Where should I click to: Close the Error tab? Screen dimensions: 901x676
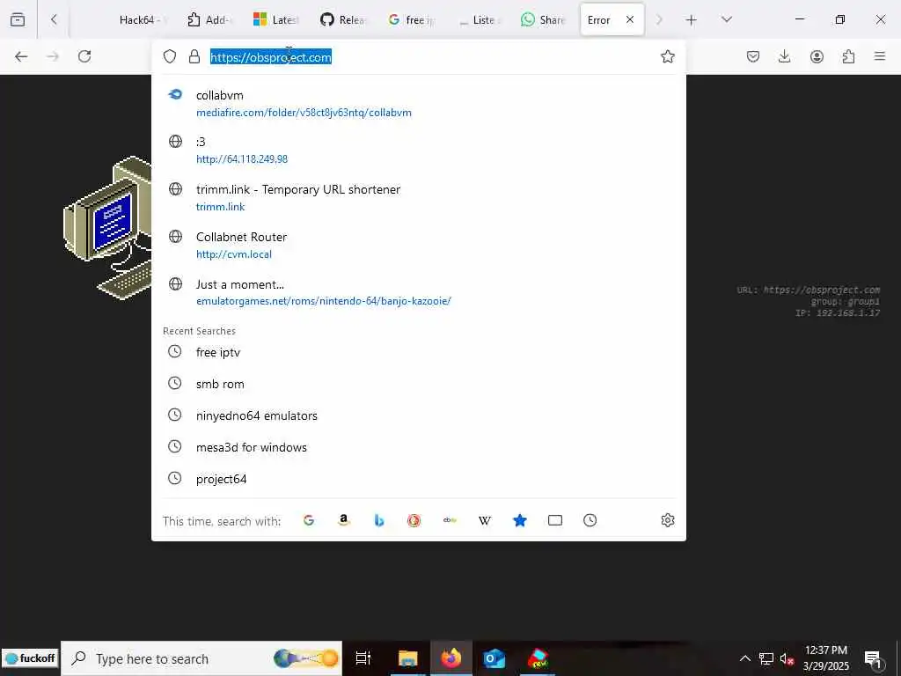[630, 19]
